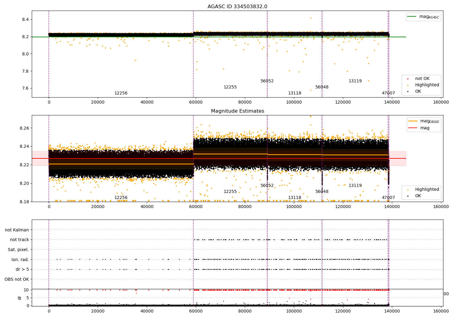
Task: Click the 8.4 y-axis tick label
Action: pos(25,20)
